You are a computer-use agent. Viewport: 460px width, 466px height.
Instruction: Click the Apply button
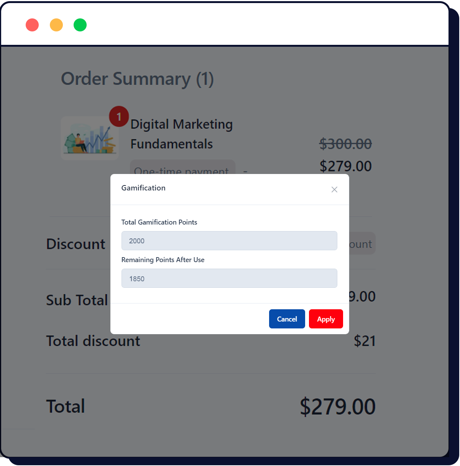pyautogui.click(x=326, y=319)
